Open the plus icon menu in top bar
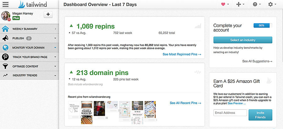283x129 pixels. pos(239,4)
